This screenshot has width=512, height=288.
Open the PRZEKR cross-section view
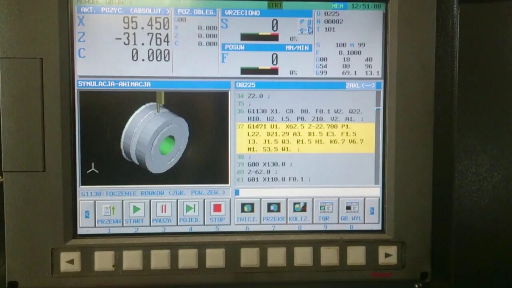click(x=274, y=212)
